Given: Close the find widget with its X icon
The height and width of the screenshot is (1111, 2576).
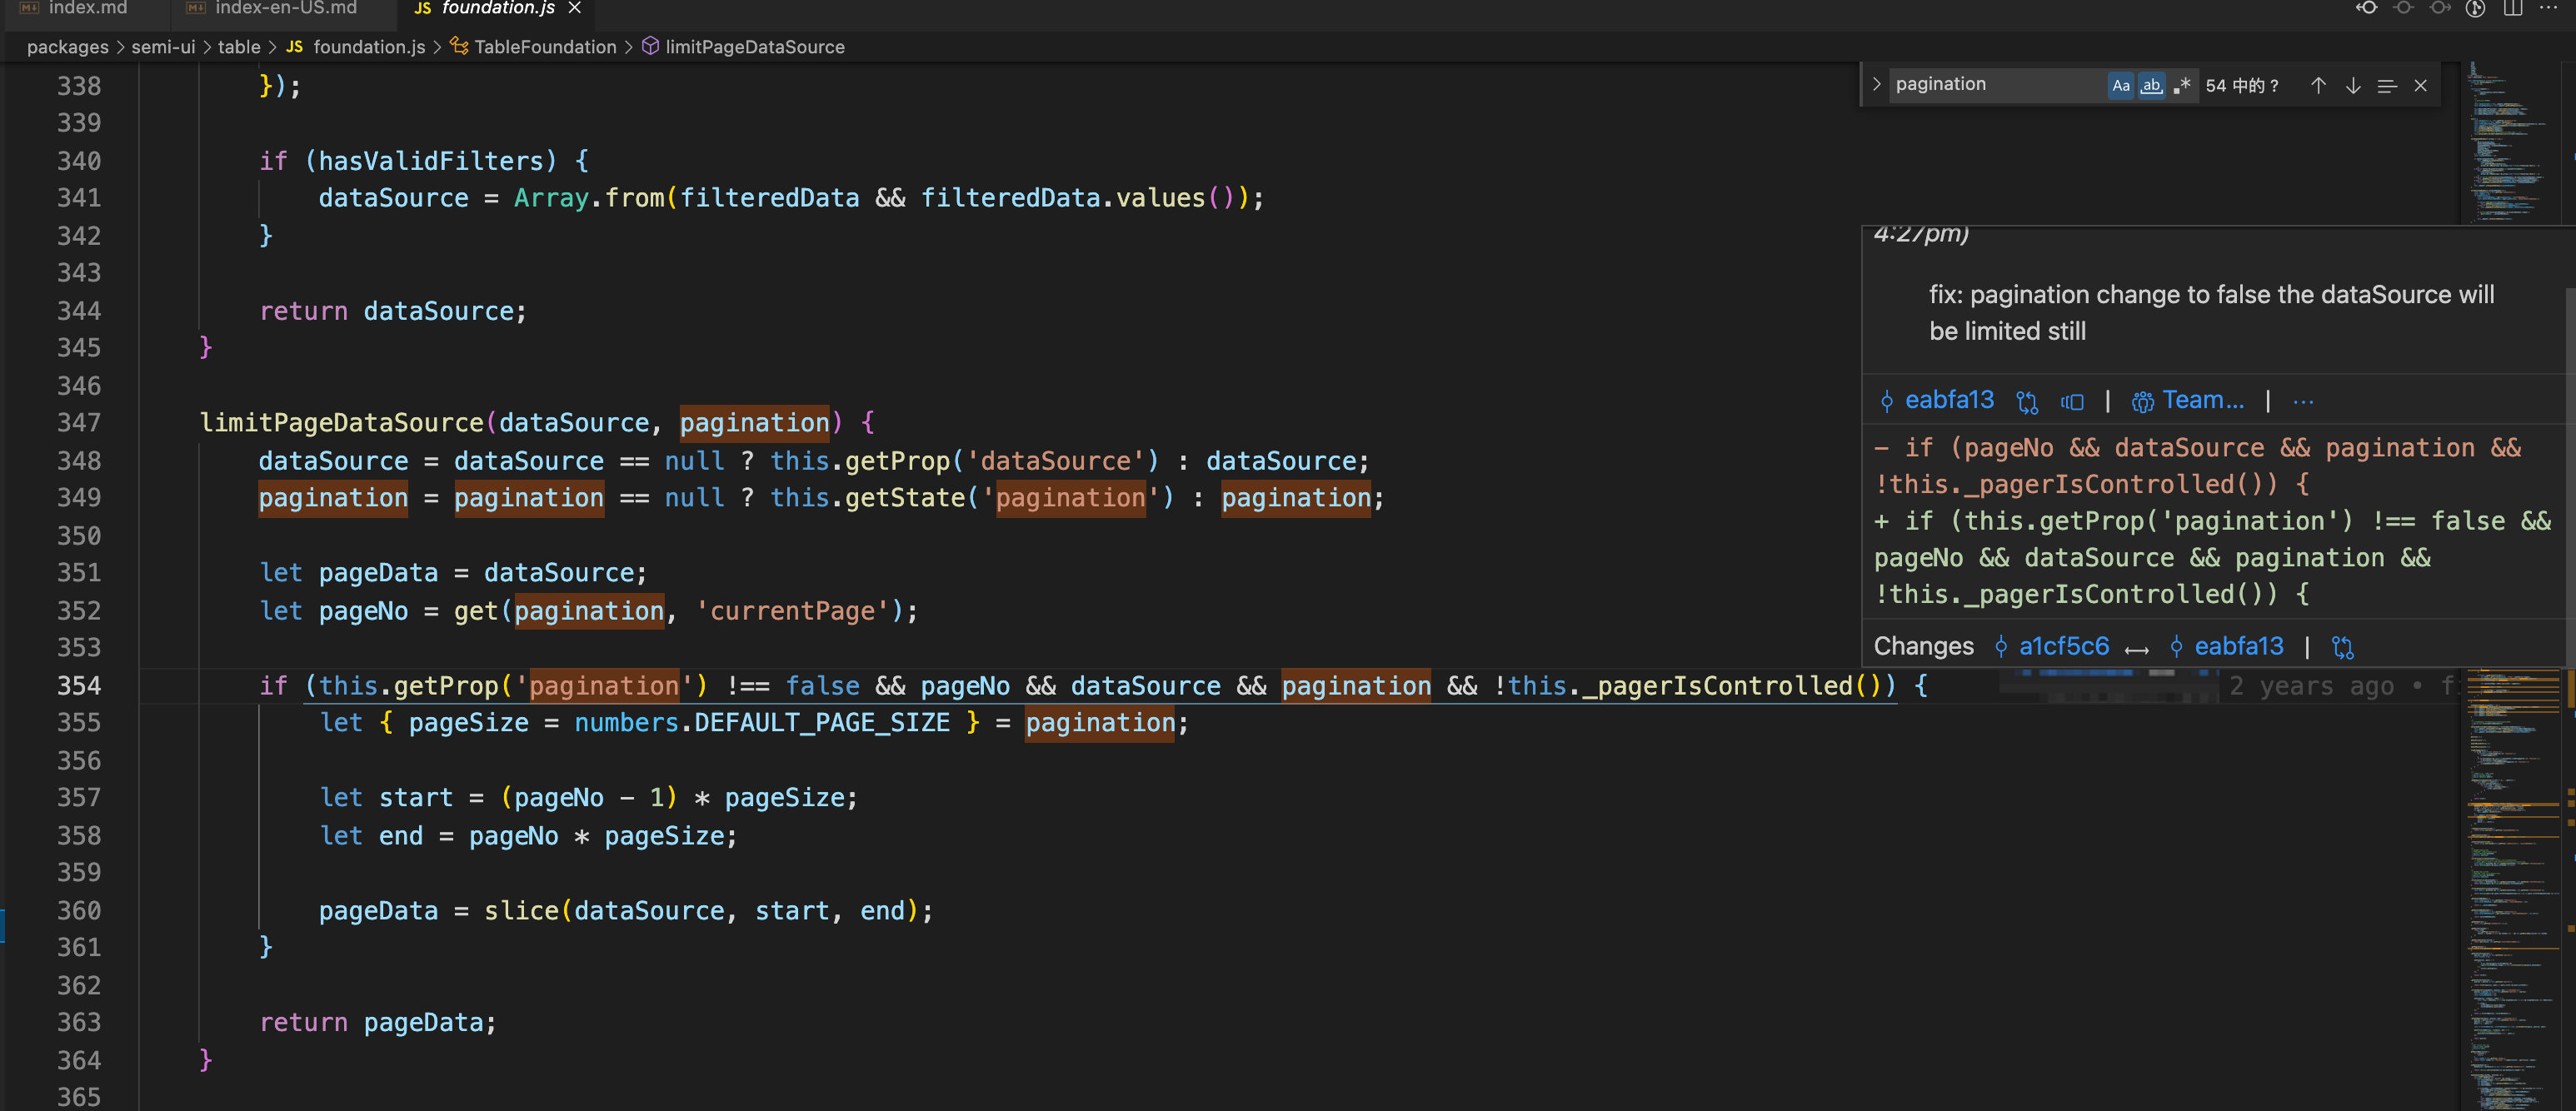Looking at the screenshot, I should (2421, 85).
